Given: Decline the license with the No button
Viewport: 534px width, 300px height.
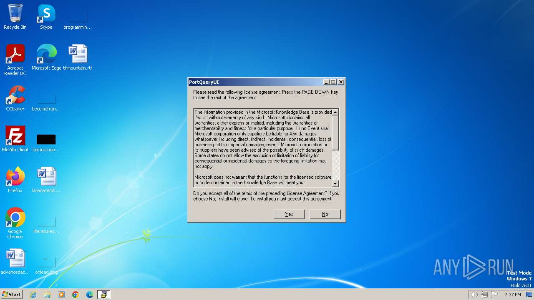Looking at the screenshot, I should [325, 214].
